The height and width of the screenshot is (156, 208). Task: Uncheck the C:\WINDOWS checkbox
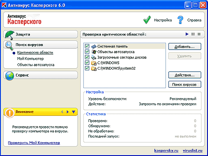tap(87, 63)
